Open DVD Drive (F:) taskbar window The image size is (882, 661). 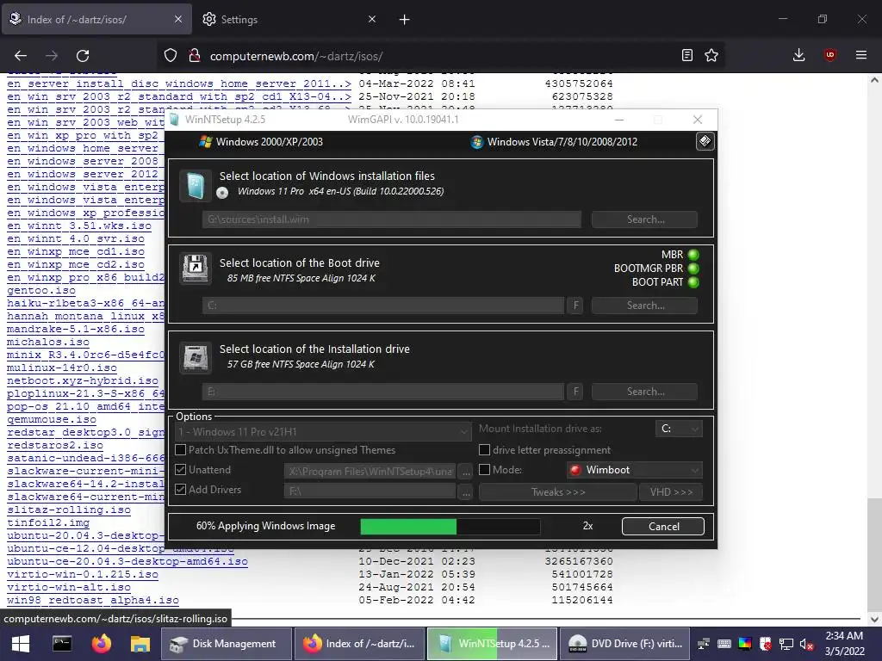point(624,644)
